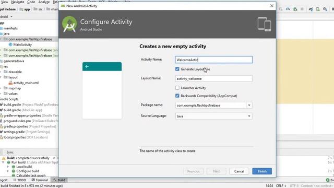Click the Finish button
The image size is (334, 188).
click(262, 171)
